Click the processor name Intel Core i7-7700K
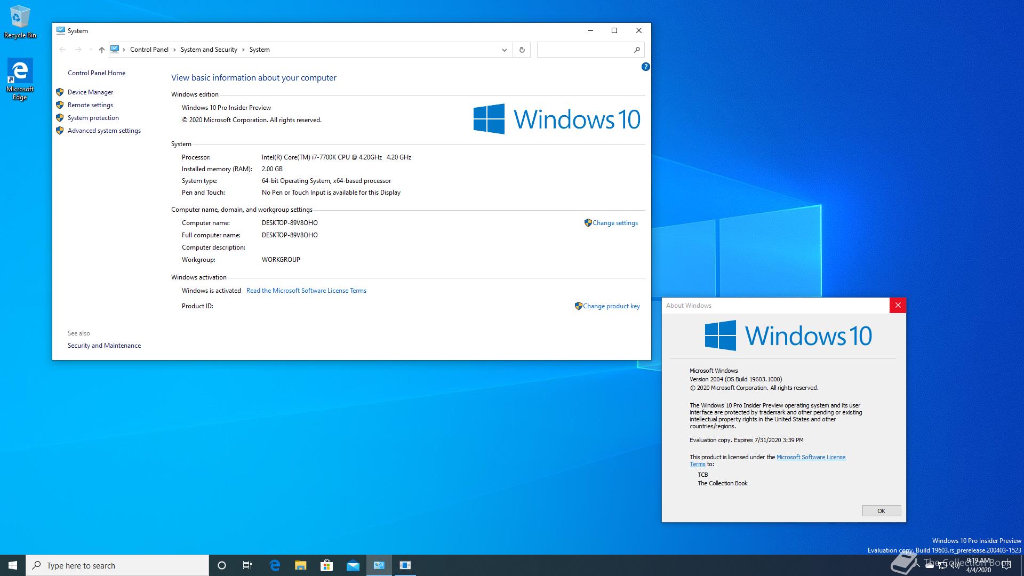Viewport: 1024px width, 576px height. [337, 157]
